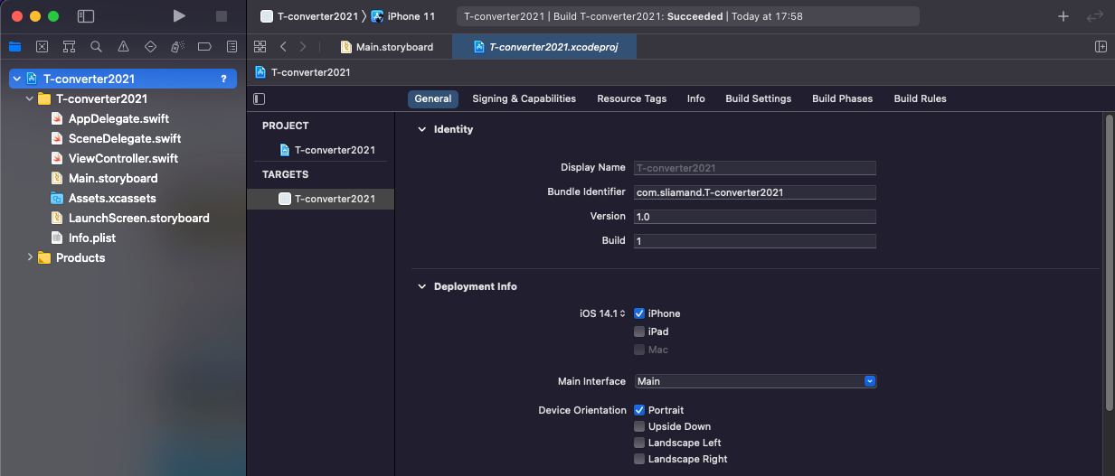Open the iOS 14.1 deployment target popup
The image size is (1115, 476).
(602, 313)
